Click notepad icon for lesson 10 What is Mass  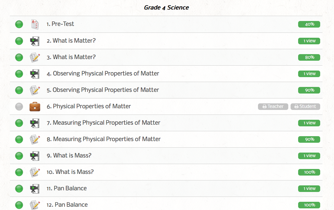tap(35, 172)
